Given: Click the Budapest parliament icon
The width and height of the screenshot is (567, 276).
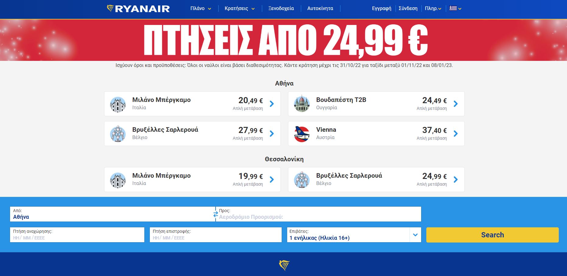Looking at the screenshot, I should point(302,103).
